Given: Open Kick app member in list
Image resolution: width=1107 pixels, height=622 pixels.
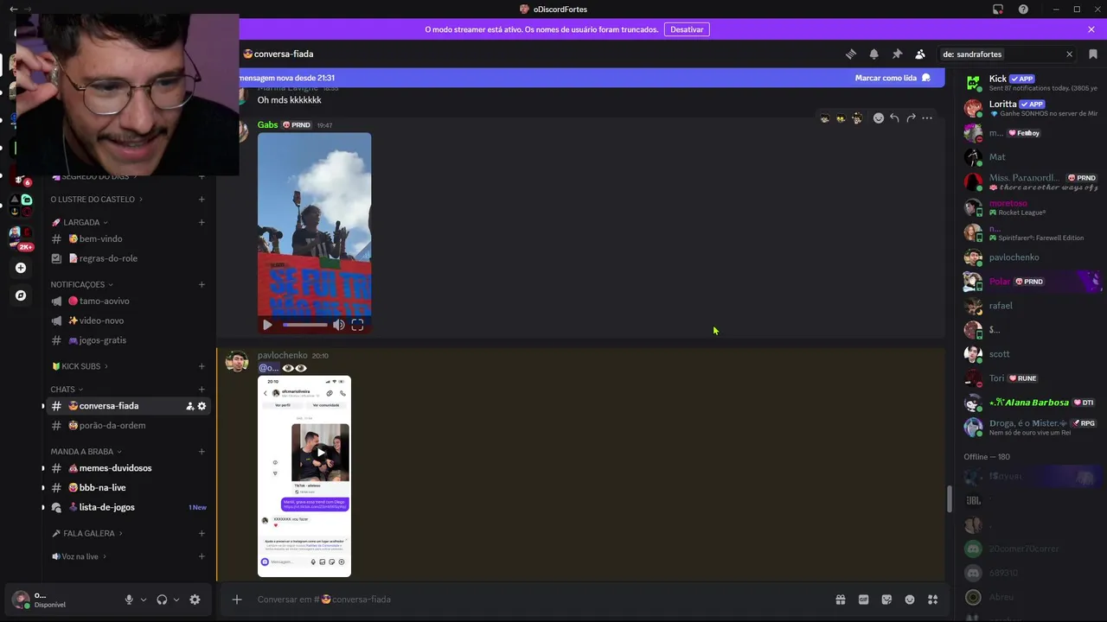Looking at the screenshot, I should point(1031,83).
